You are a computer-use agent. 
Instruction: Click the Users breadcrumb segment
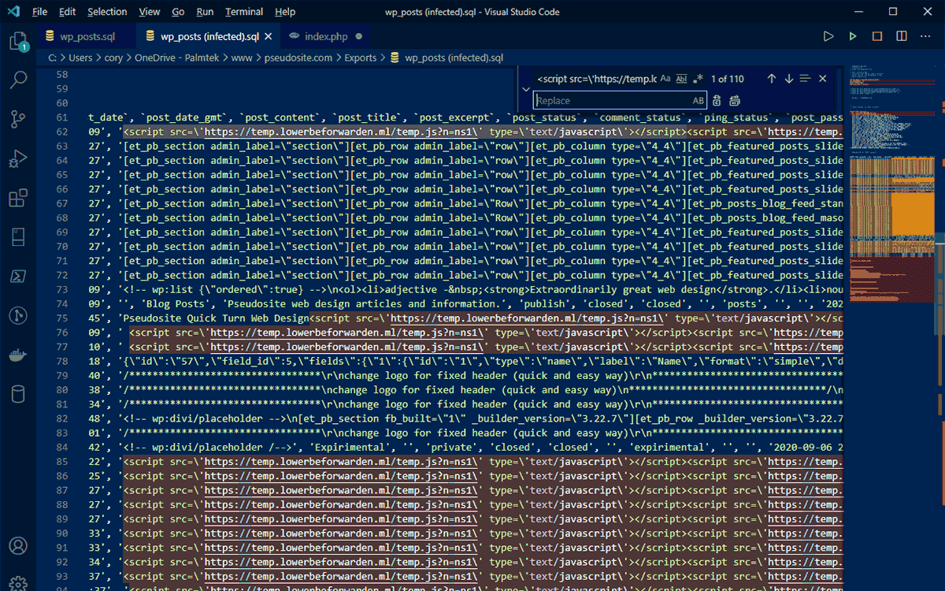click(80, 58)
